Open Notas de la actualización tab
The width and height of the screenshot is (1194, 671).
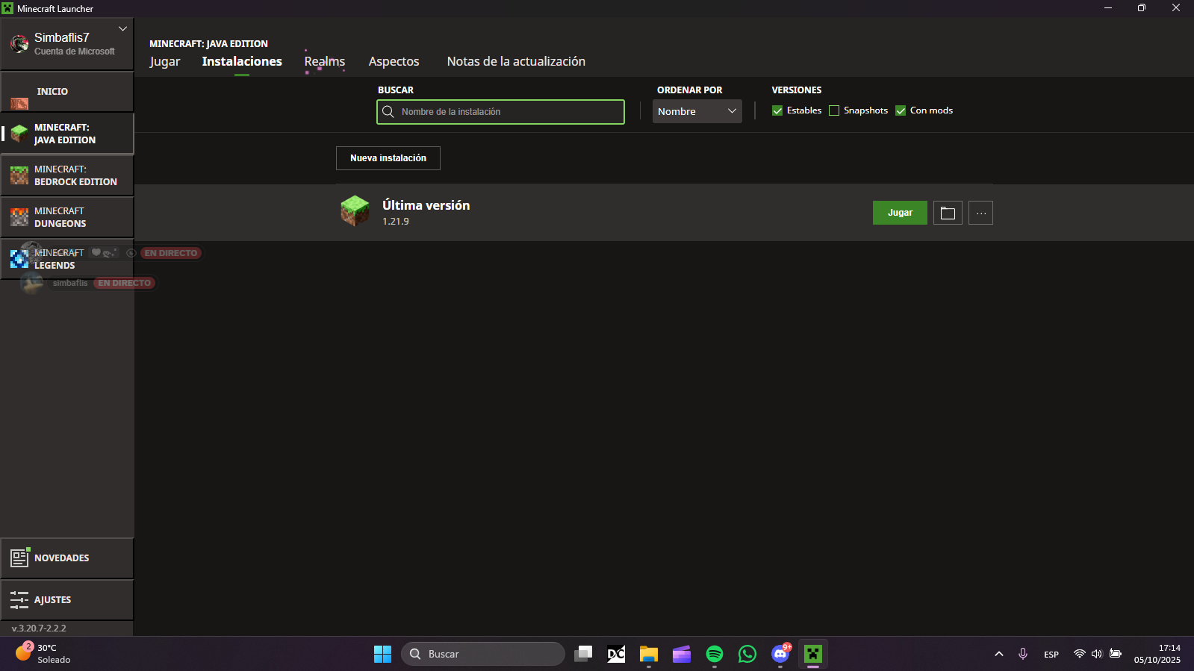[x=516, y=61]
